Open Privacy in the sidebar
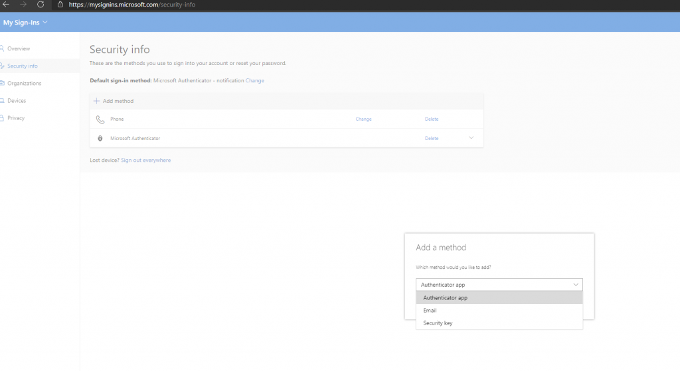Screen dimensions: 680x371 [16, 118]
